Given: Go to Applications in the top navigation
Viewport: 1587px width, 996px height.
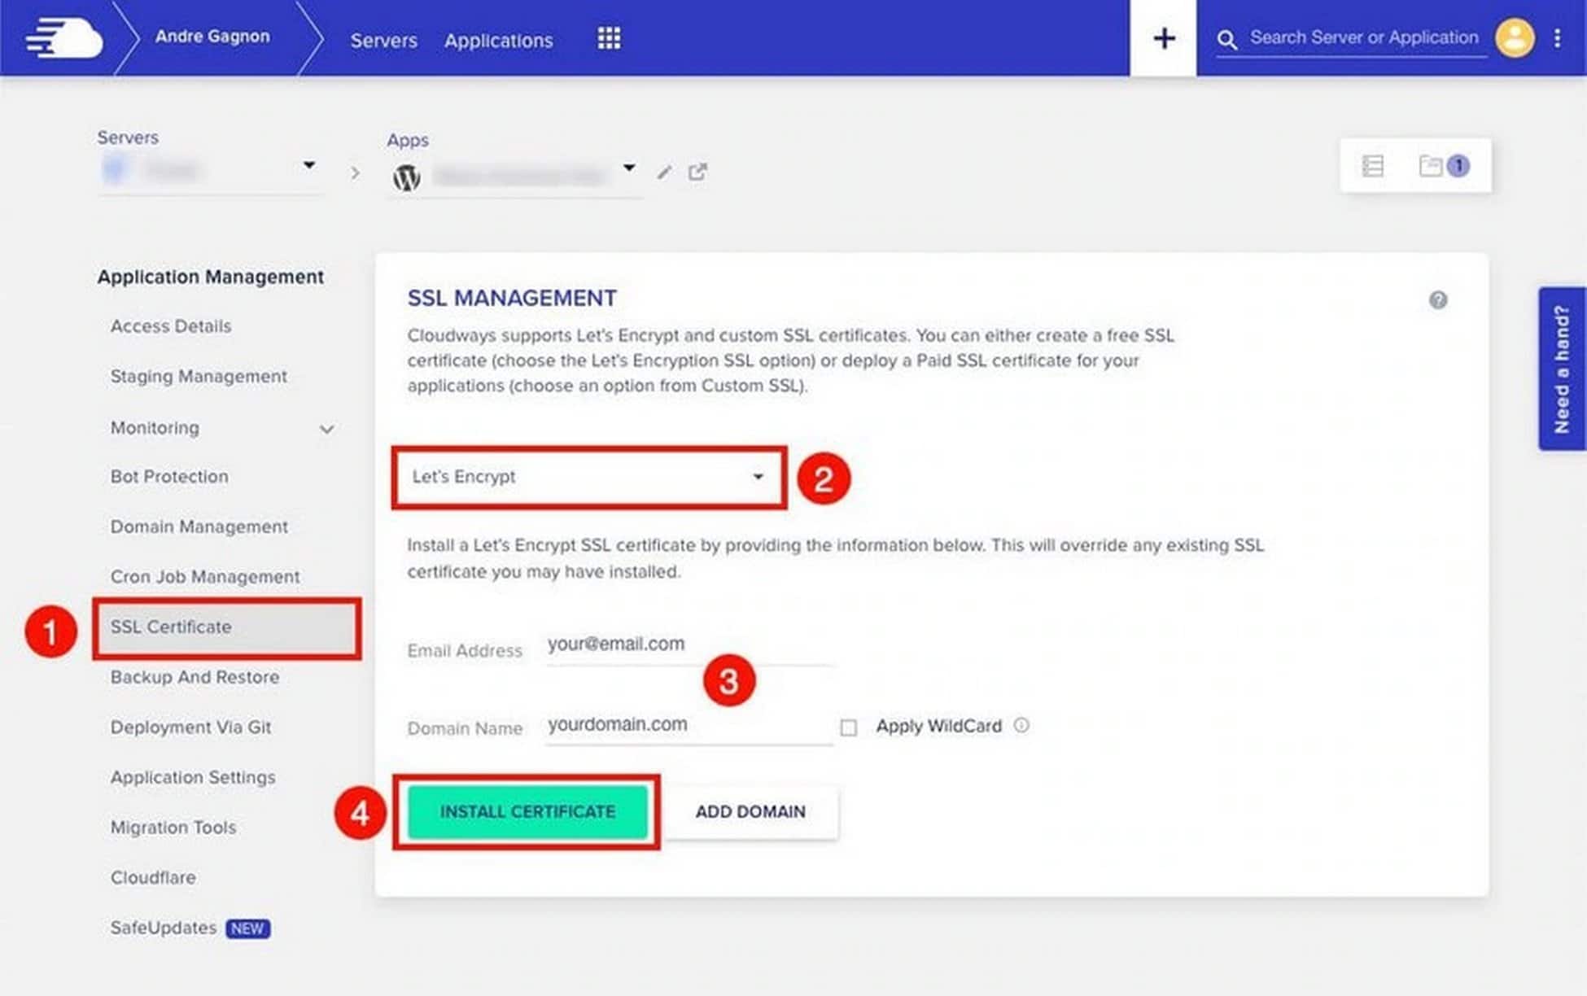Looking at the screenshot, I should [498, 40].
